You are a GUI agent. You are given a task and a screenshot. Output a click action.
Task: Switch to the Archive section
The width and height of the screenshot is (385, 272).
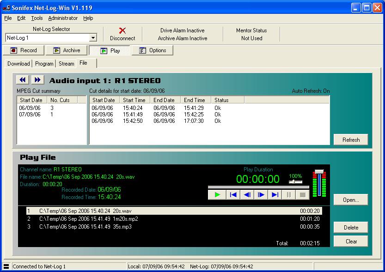(x=67, y=50)
